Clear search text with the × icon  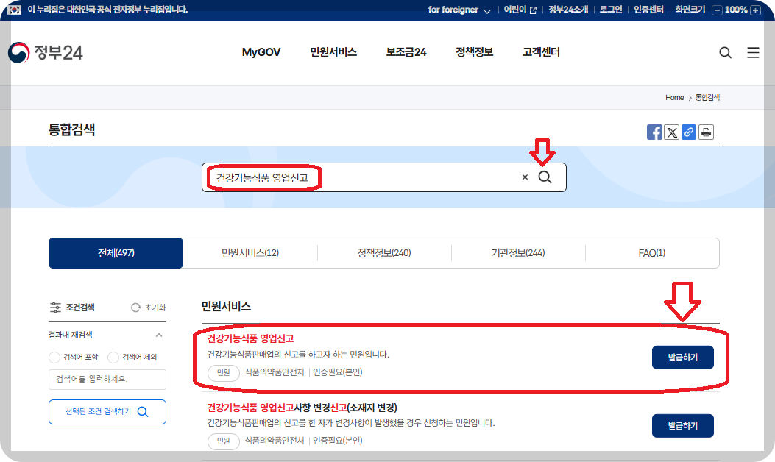pyautogui.click(x=525, y=177)
